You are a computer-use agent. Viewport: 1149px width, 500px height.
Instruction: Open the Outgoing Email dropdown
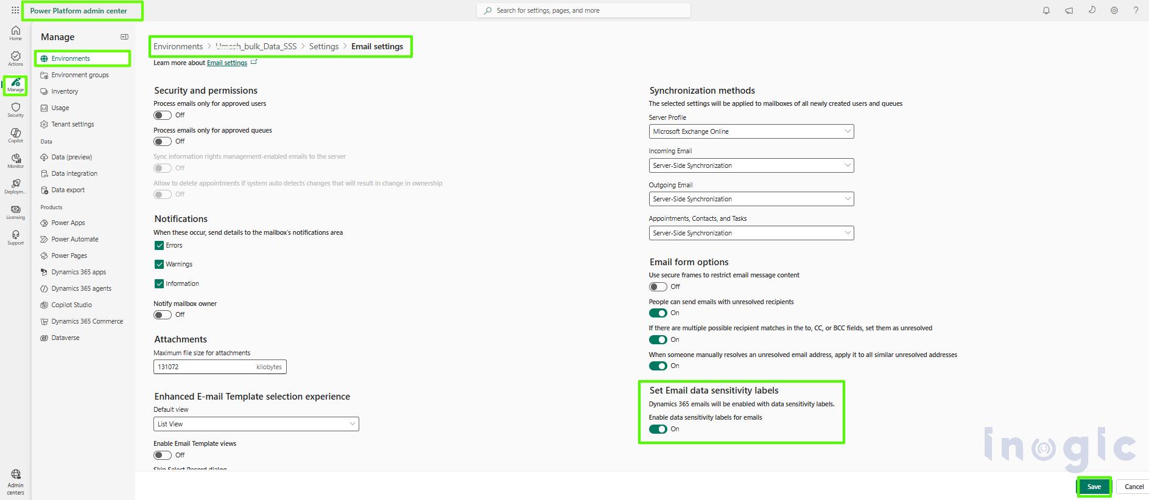[x=751, y=199]
